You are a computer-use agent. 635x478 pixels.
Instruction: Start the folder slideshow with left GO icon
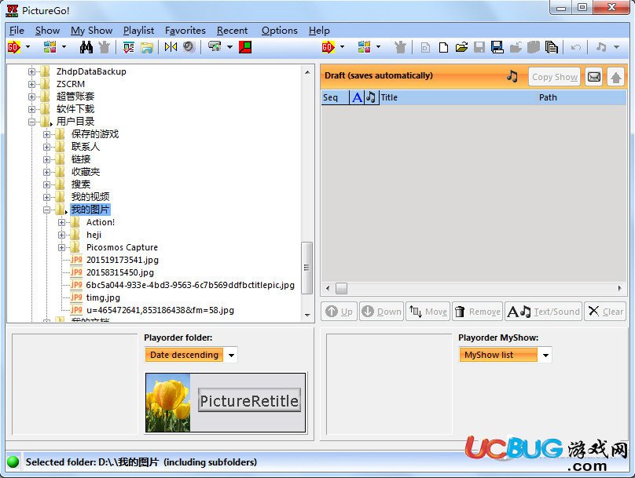click(14, 47)
